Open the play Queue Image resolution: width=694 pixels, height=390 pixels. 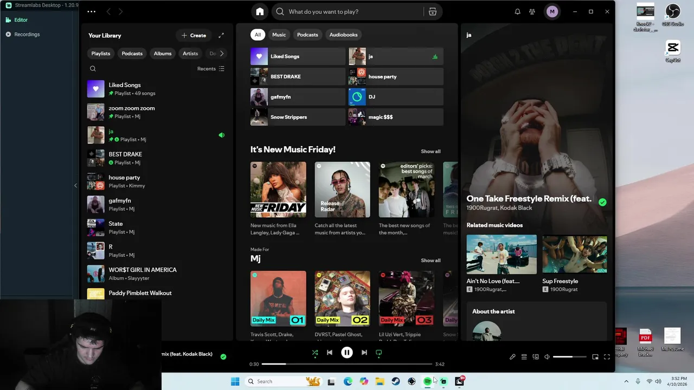tap(524, 357)
